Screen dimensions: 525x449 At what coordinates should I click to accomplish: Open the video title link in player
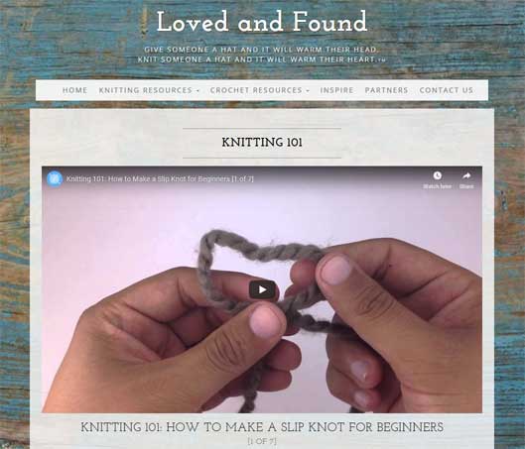(x=160, y=178)
